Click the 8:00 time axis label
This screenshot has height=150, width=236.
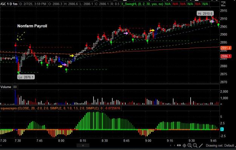(61, 141)
